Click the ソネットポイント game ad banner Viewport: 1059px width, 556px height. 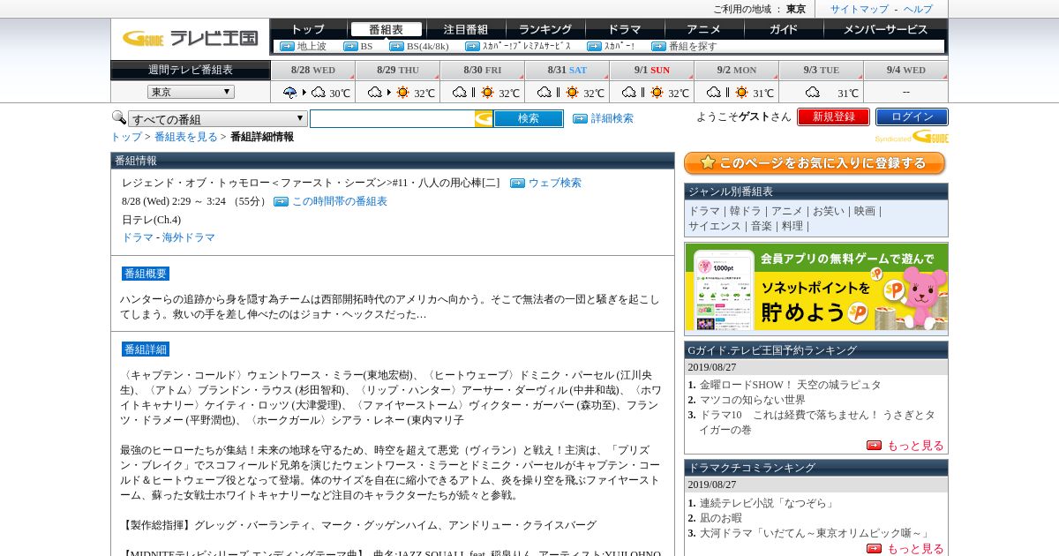pos(816,288)
